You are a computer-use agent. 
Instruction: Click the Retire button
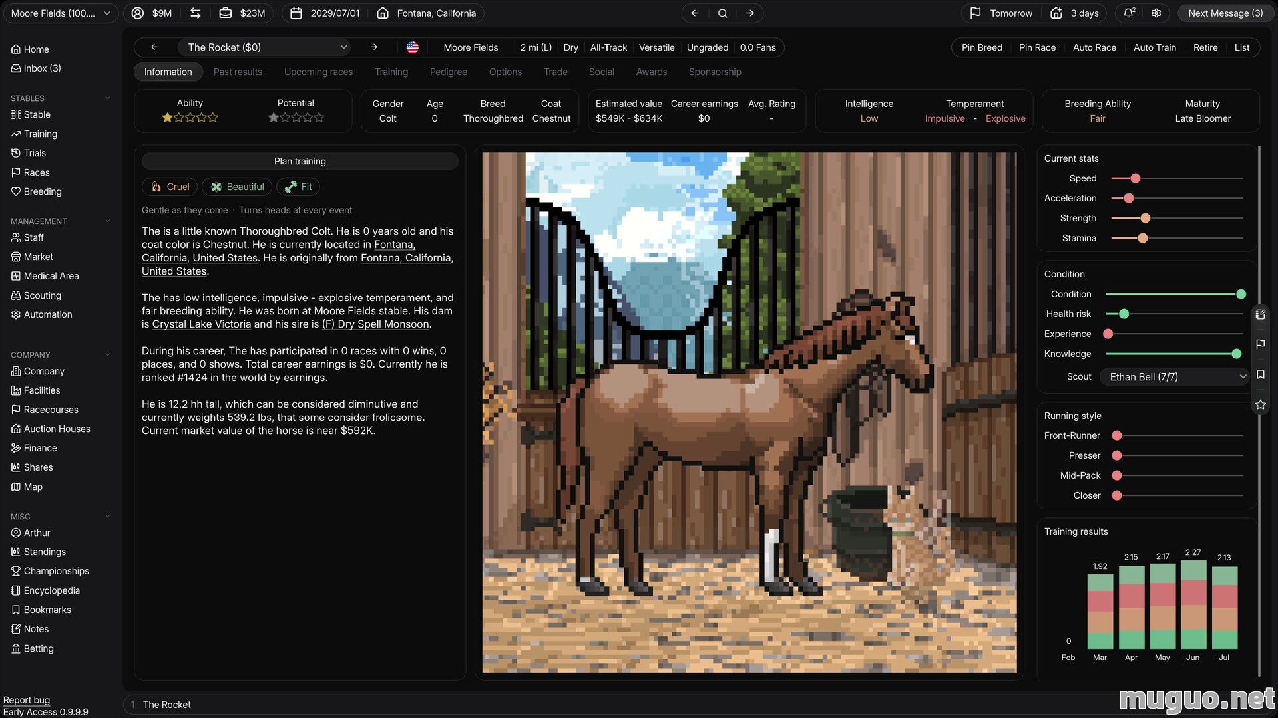1205,47
